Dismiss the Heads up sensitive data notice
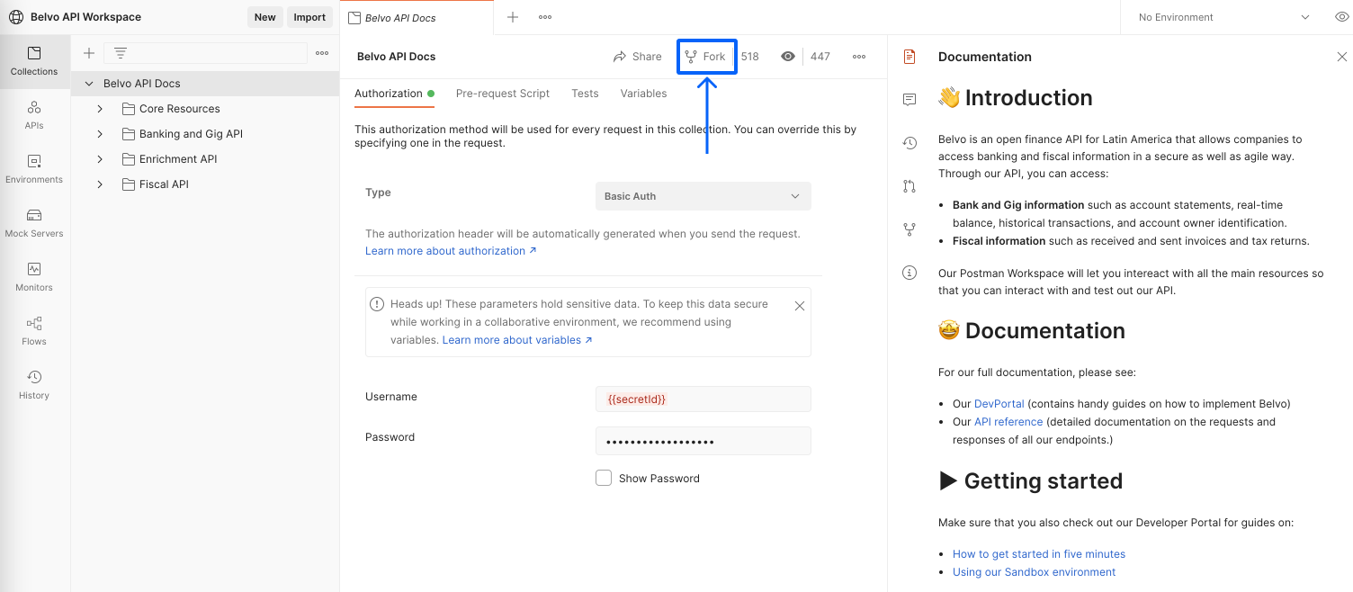 800,306
